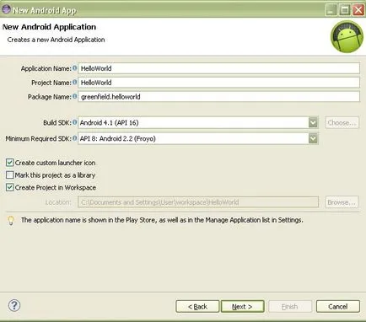Viewport: 366px width, 322px height.
Task: Click the Android robot wizard logo
Action: pyautogui.click(x=347, y=37)
